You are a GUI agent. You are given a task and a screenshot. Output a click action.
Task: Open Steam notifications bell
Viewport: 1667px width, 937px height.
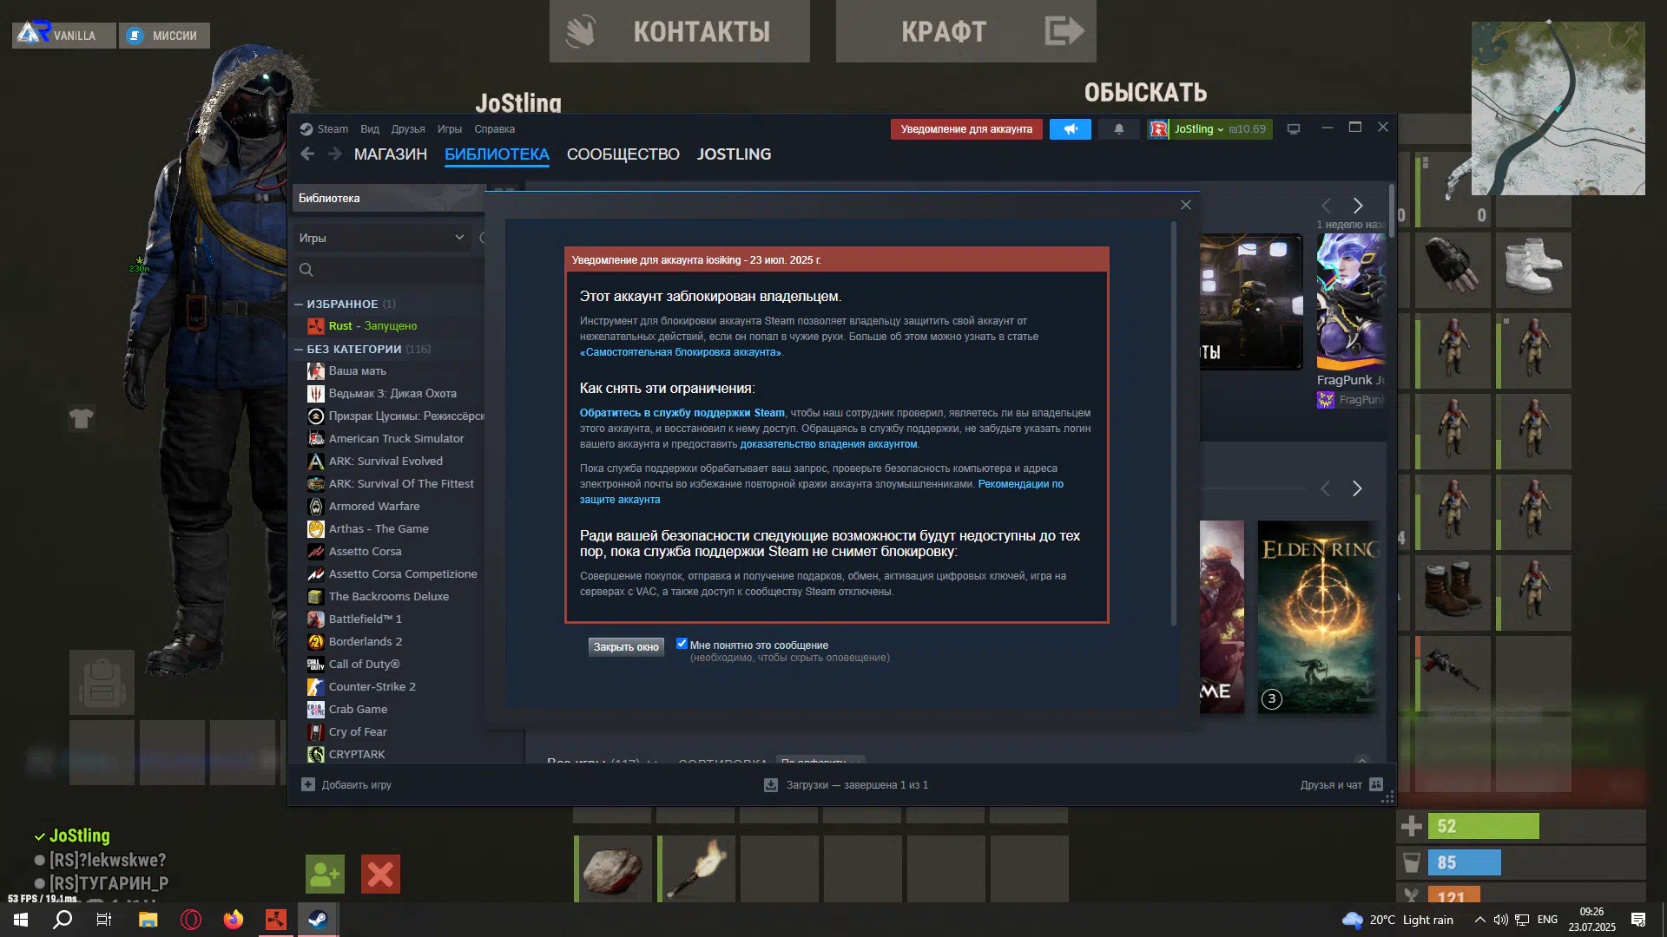[x=1118, y=129]
